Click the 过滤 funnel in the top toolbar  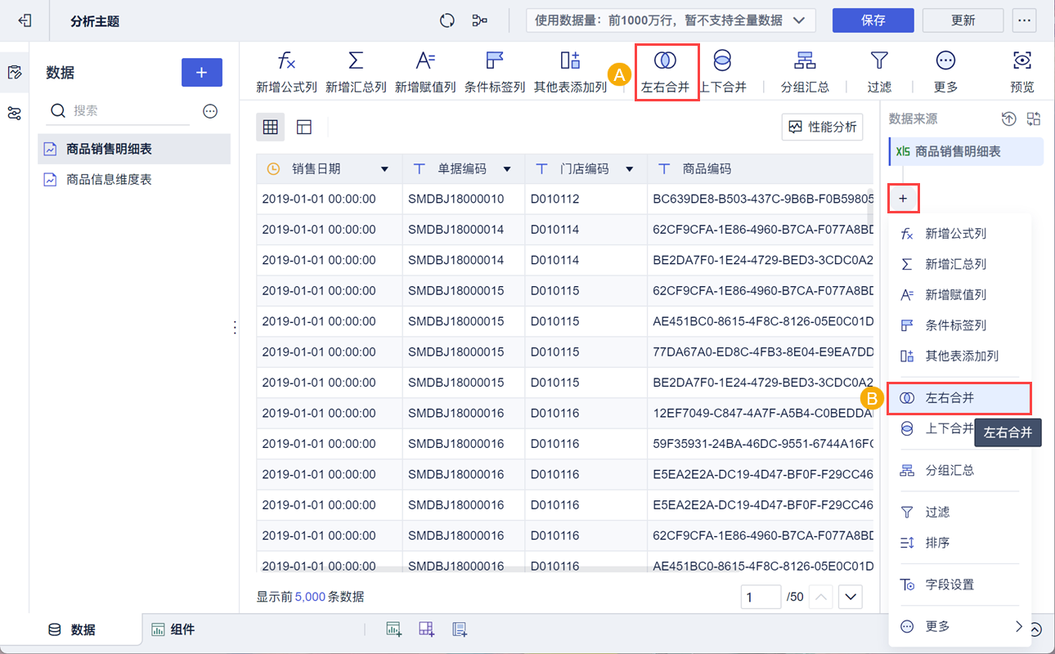879,72
